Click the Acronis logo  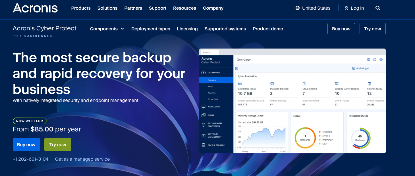pos(35,8)
